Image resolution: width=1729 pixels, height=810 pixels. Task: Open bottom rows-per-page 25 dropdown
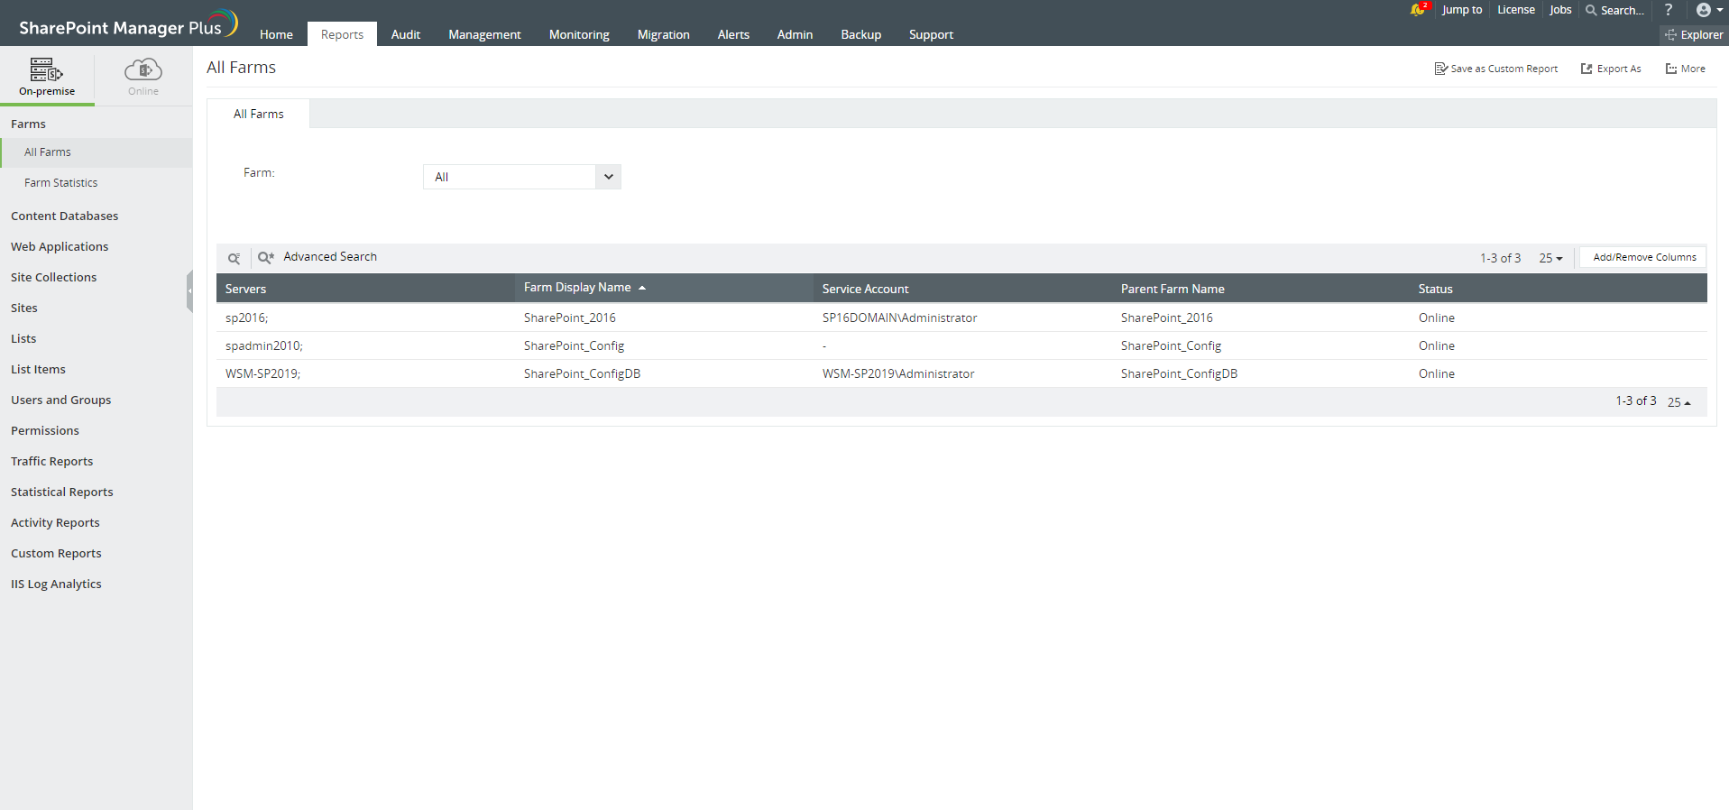1678,402
